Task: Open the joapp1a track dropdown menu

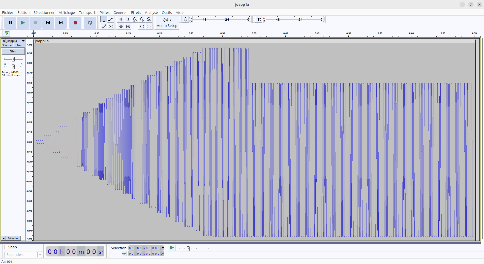Action: click(x=23, y=41)
